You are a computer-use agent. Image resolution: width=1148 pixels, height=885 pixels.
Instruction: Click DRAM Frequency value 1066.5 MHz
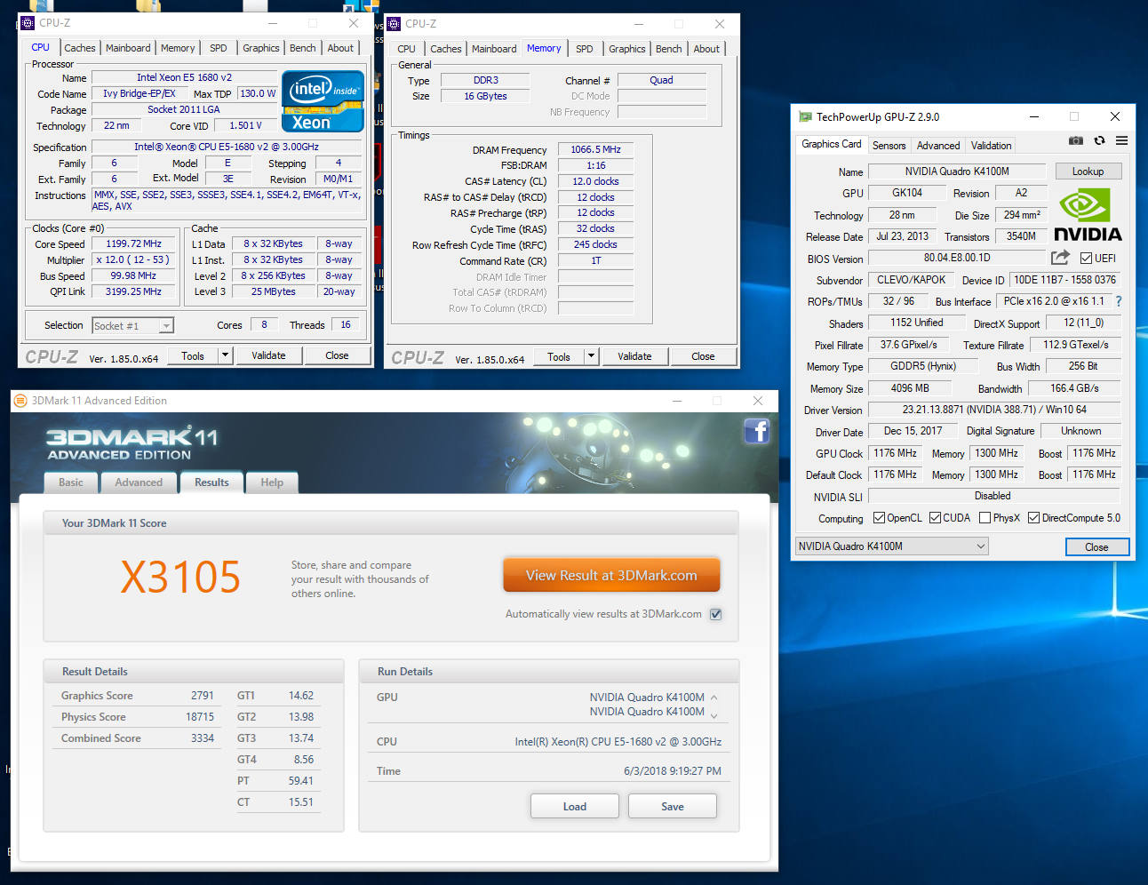[x=595, y=149]
